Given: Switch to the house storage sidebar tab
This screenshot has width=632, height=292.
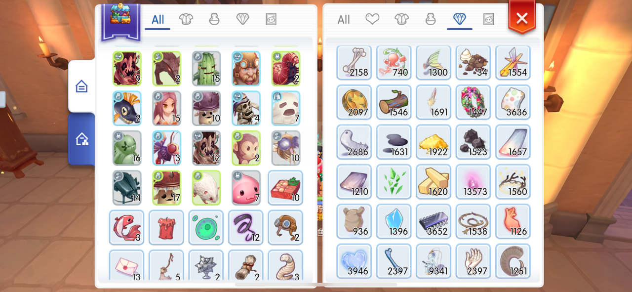Looking at the screenshot, I should (x=81, y=139).
